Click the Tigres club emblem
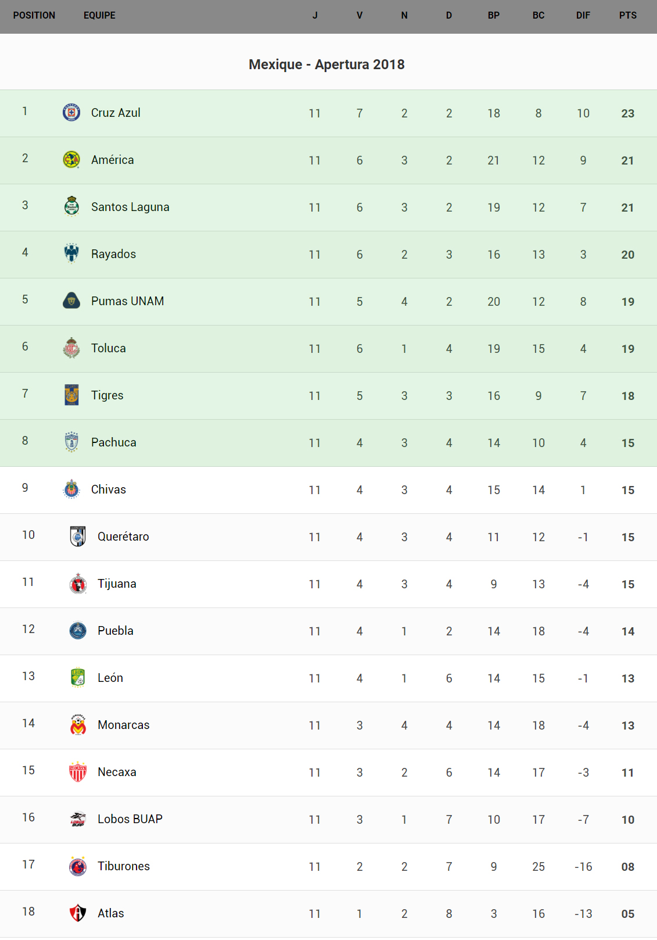The width and height of the screenshot is (657, 940). pos(71,395)
